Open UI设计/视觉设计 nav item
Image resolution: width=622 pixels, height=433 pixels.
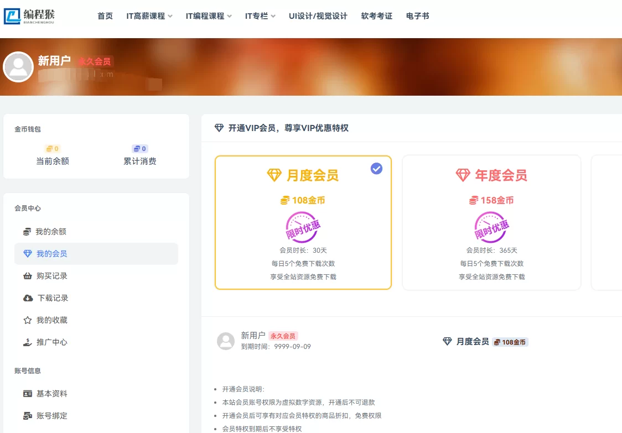[x=318, y=16]
